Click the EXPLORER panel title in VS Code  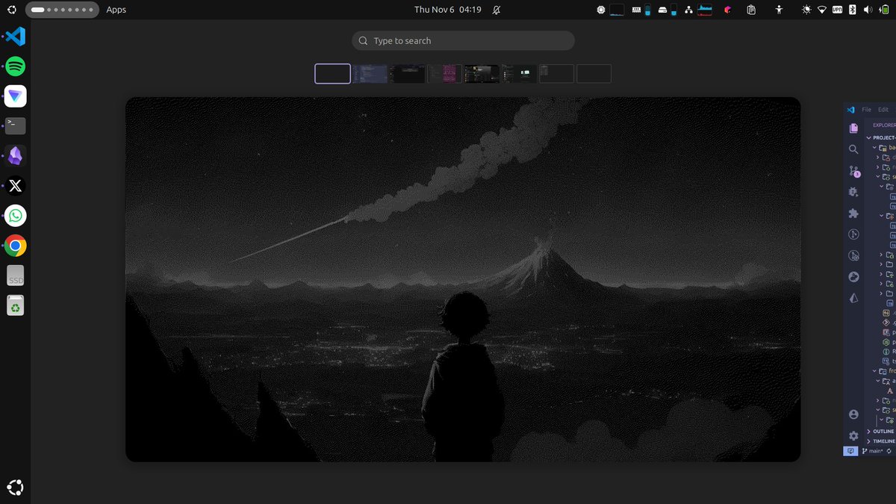click(884, 125)
